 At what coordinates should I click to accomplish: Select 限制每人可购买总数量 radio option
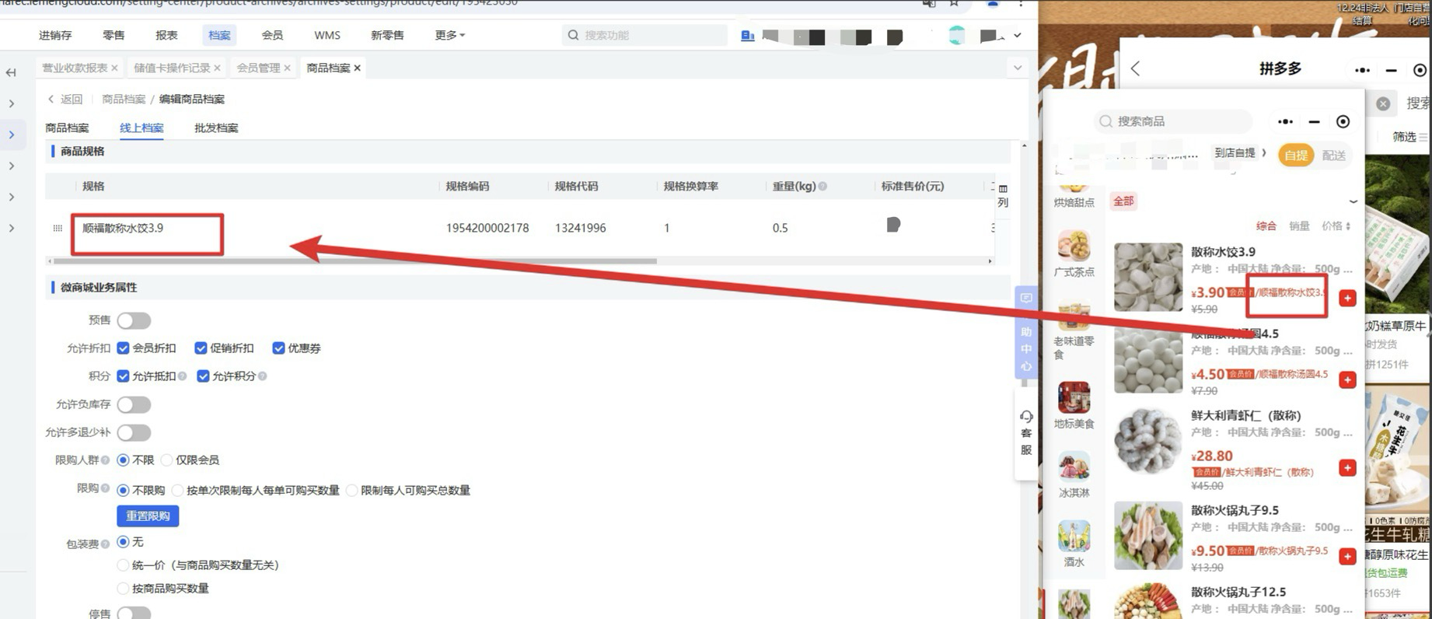tap(352, 491)
